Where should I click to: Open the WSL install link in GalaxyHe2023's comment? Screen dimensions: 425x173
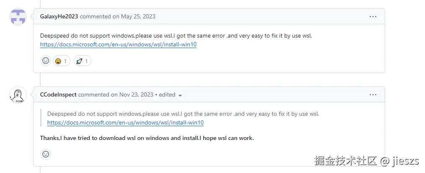click(x=118, y=45)
